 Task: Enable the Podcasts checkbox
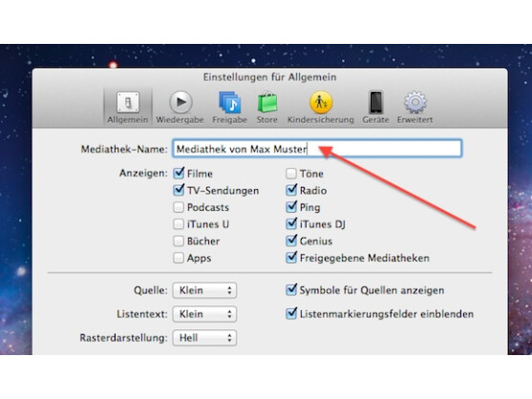[x=179, y=207]
